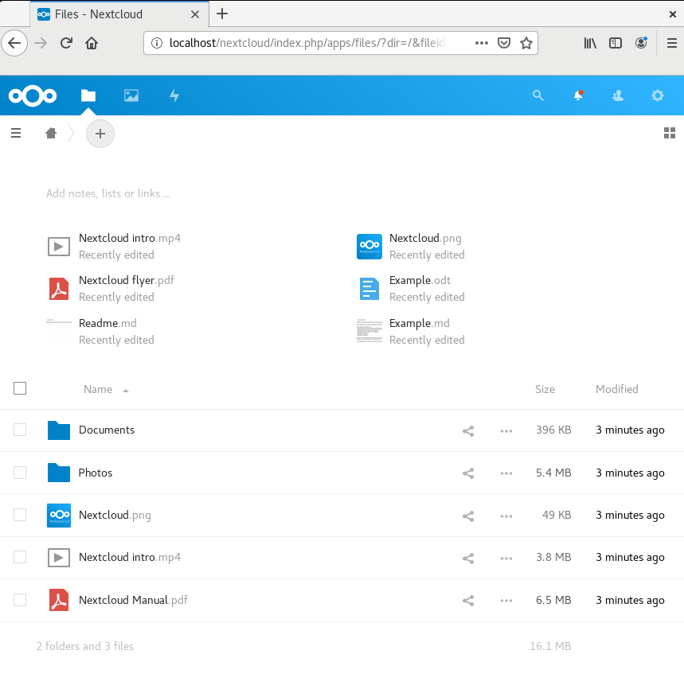
Task: Sort the file list by Modified
Action: coord(616,389)
